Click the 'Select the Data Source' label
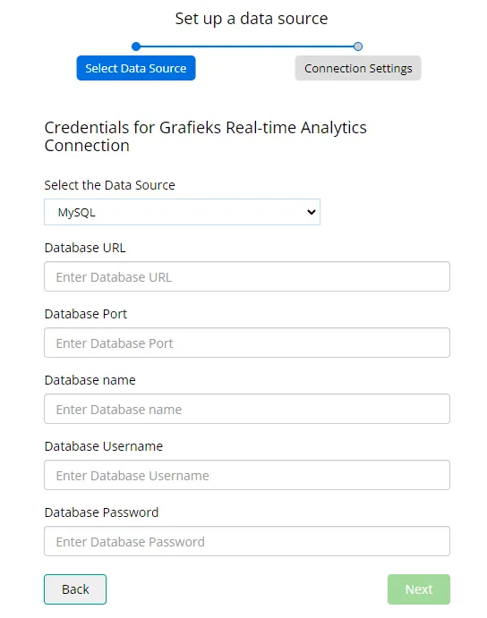This screenshot has width=487, height=618. (109, 185)
